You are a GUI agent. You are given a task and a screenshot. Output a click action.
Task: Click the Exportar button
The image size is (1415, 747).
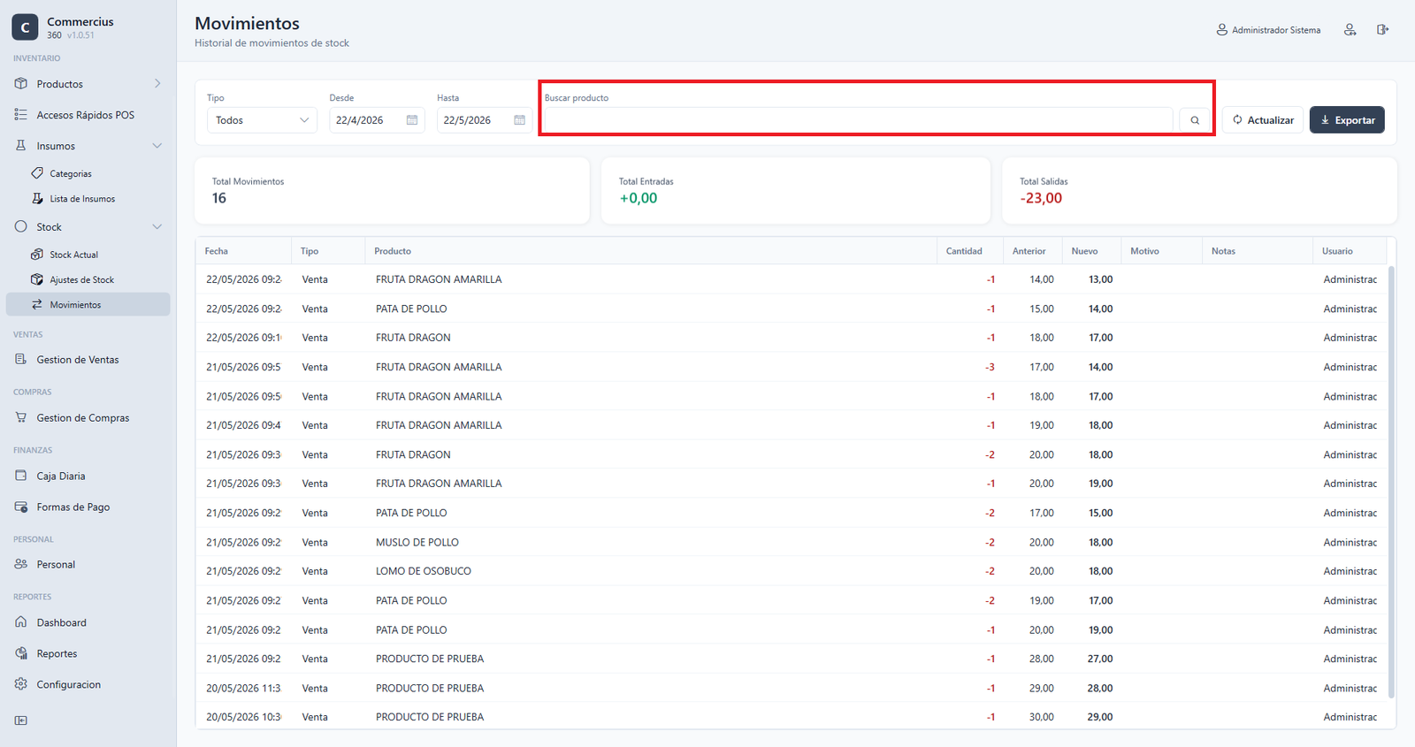(x=1347, y=120)
